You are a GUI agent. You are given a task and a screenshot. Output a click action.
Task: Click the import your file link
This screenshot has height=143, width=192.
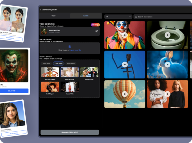(x=75, y=50)
